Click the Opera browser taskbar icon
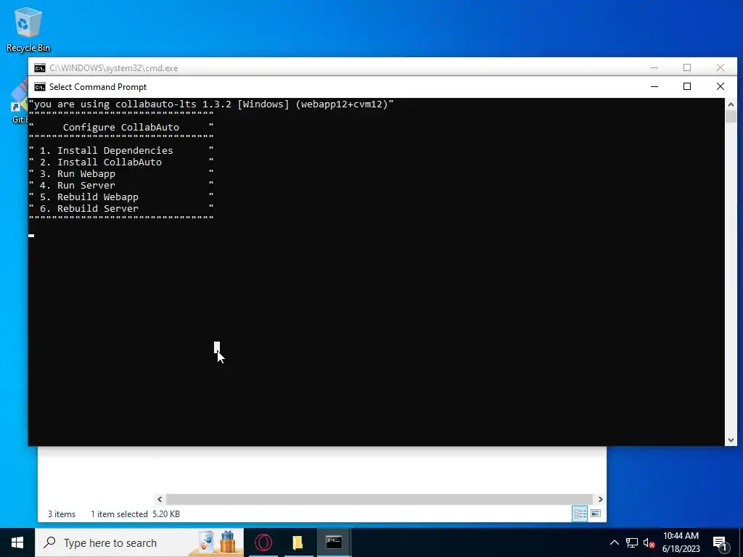 263,542
